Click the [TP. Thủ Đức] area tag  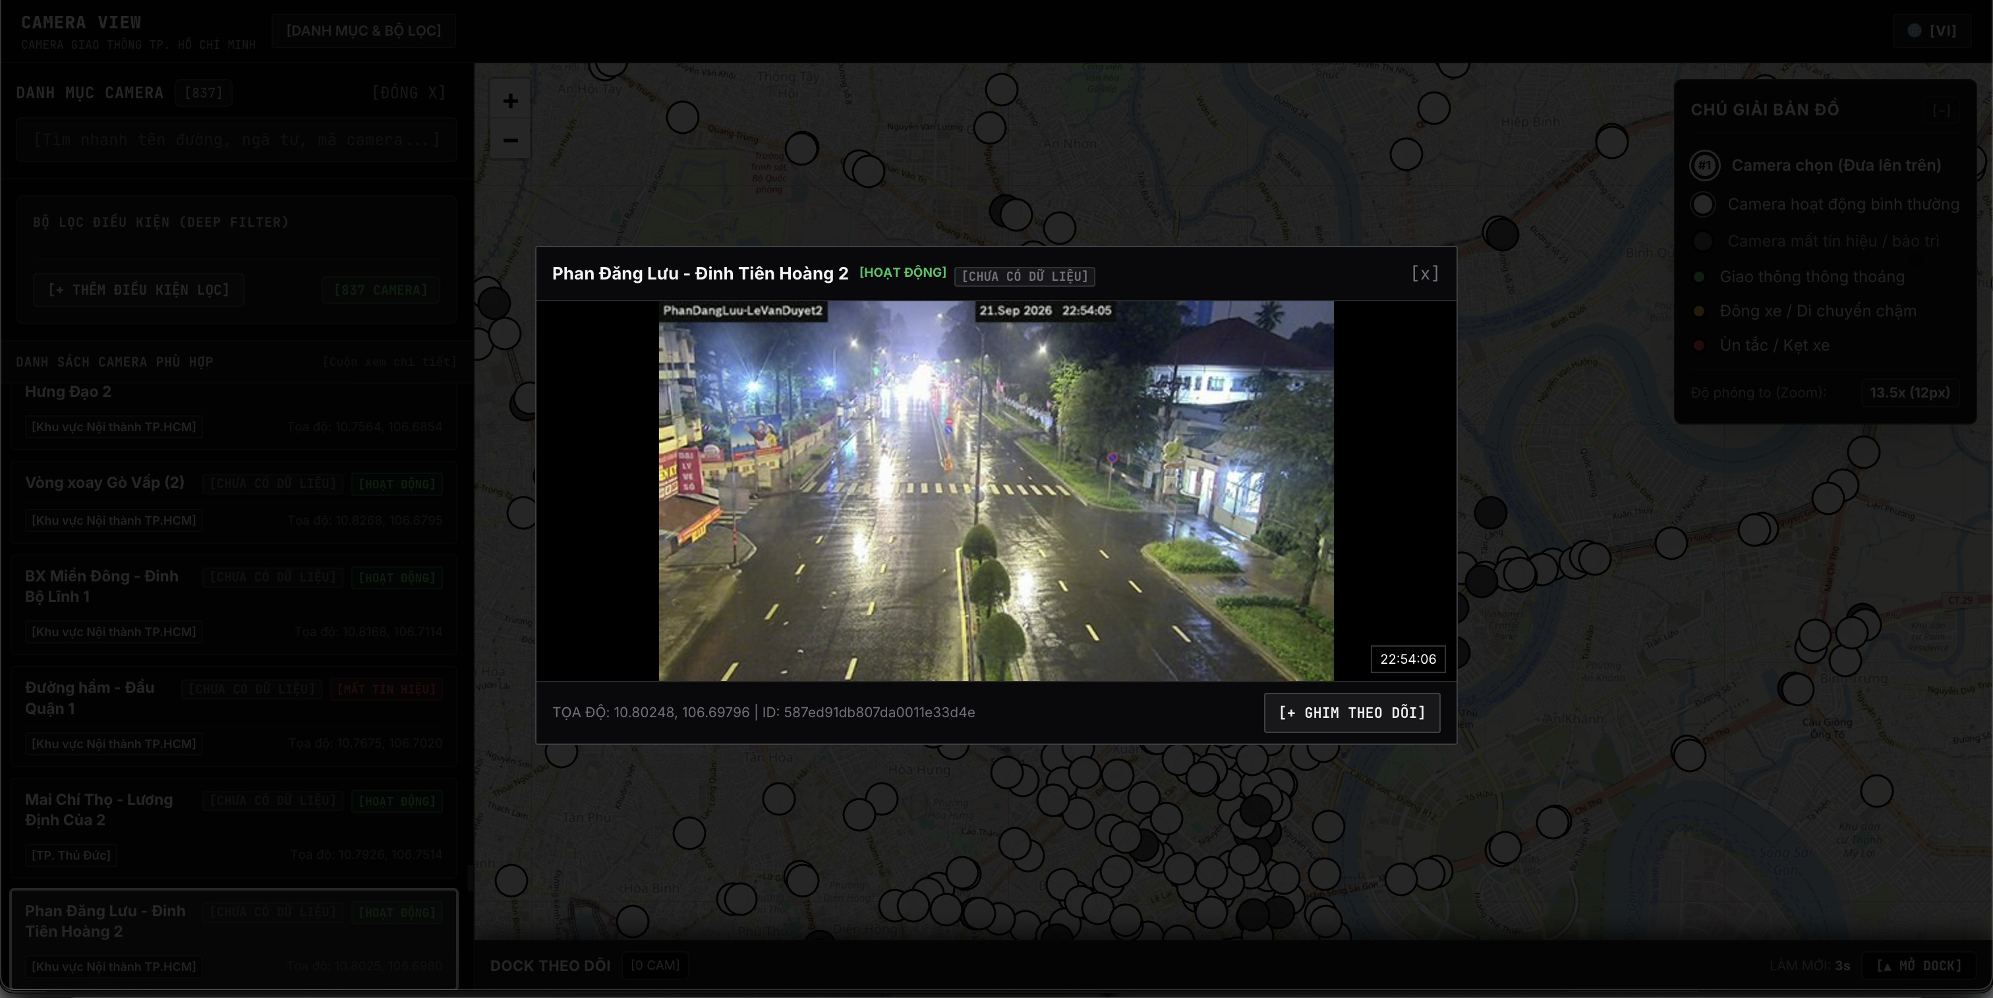(71, 855)
